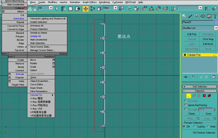Open Move settings box in quad menu
The height and width of the screenshot is (138, 218).
(53, 60)
